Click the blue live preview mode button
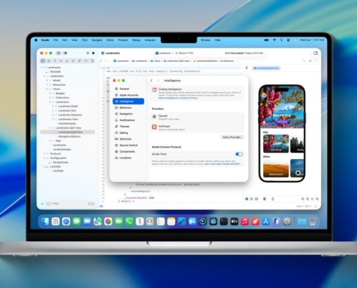This screenshot has height=288, width=357. coord(247,199)
